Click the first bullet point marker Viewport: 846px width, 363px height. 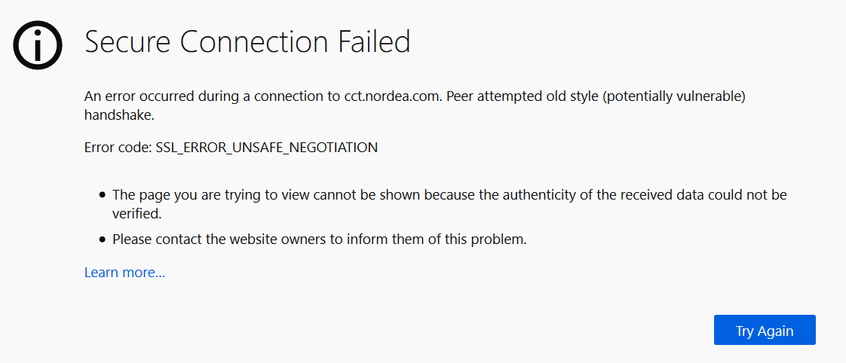(103, 195)
